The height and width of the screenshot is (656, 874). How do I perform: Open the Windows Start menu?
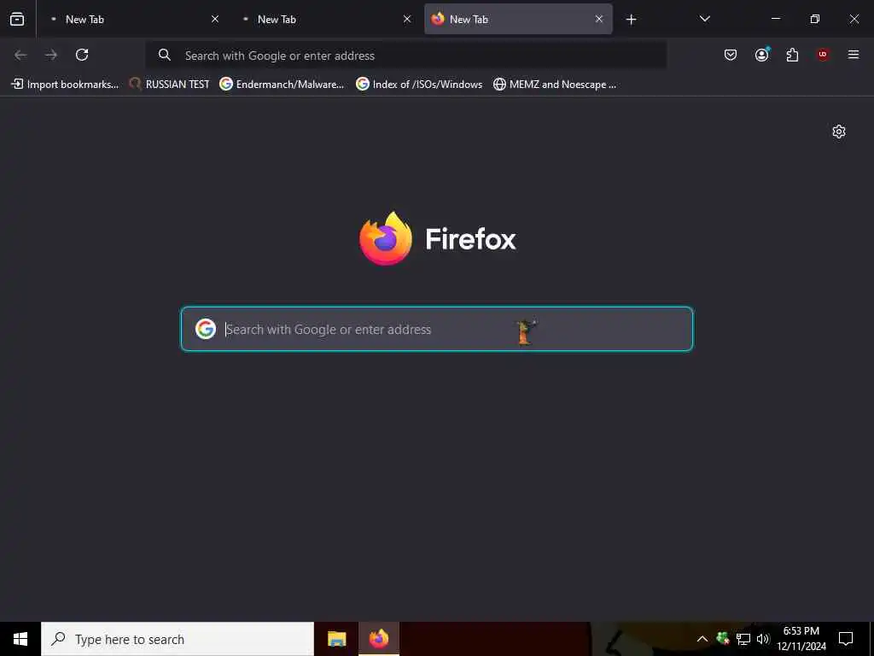(x=20, y=639)
